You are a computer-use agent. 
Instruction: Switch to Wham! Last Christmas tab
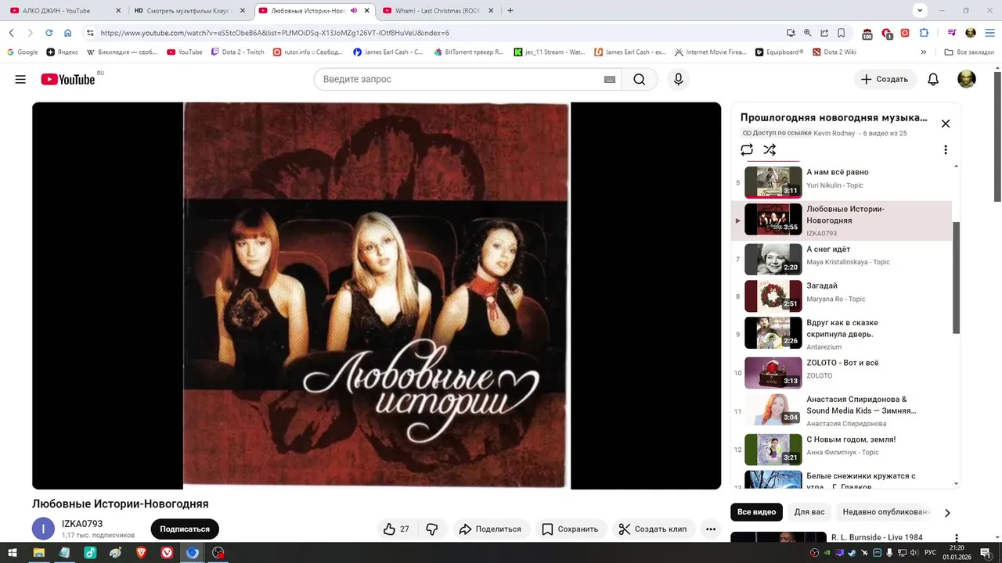437,10
